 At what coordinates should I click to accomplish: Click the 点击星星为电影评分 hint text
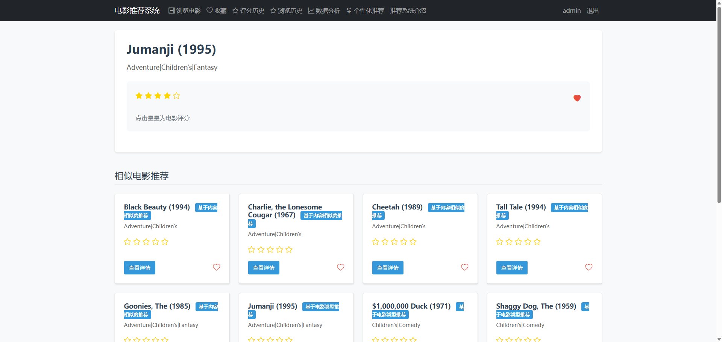(162, 118)
